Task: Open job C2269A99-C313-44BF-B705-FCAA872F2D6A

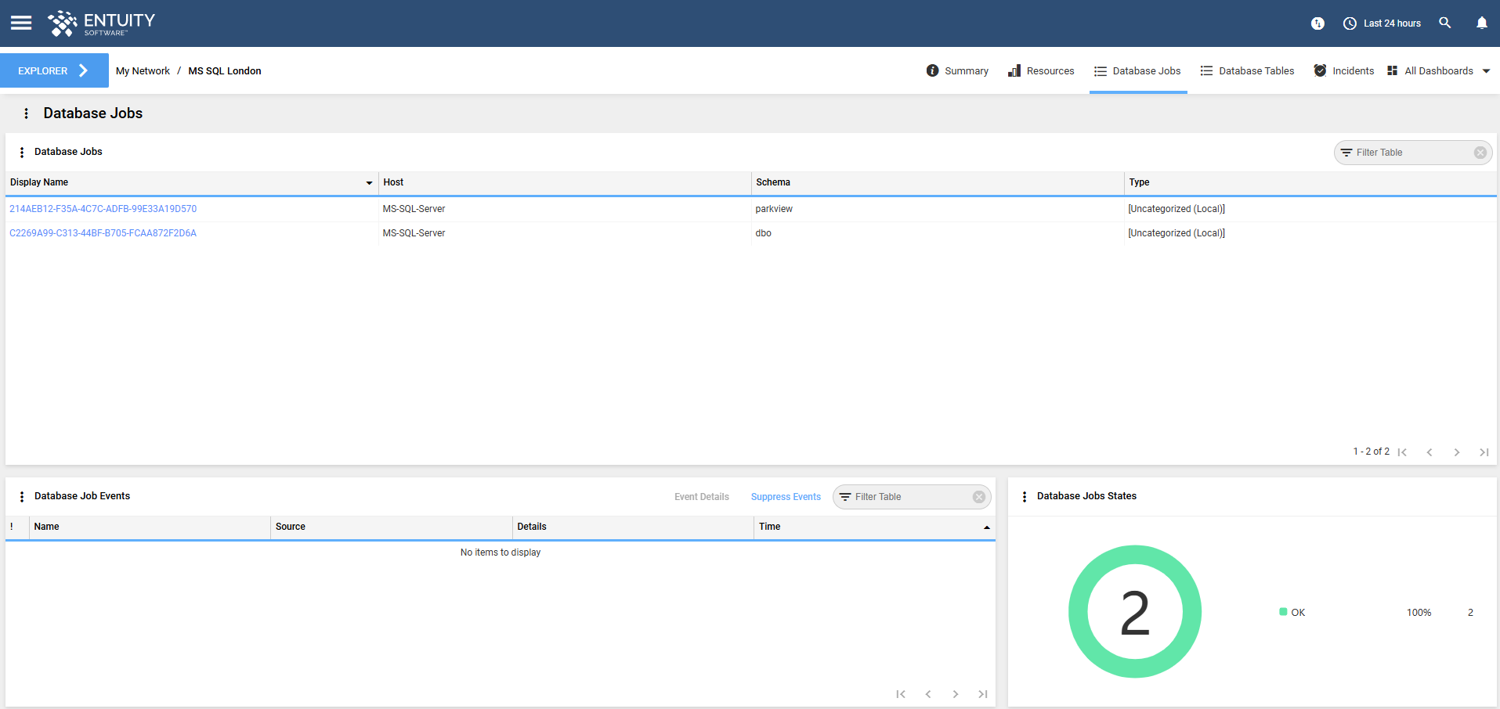Action: (x=103, y=233)
